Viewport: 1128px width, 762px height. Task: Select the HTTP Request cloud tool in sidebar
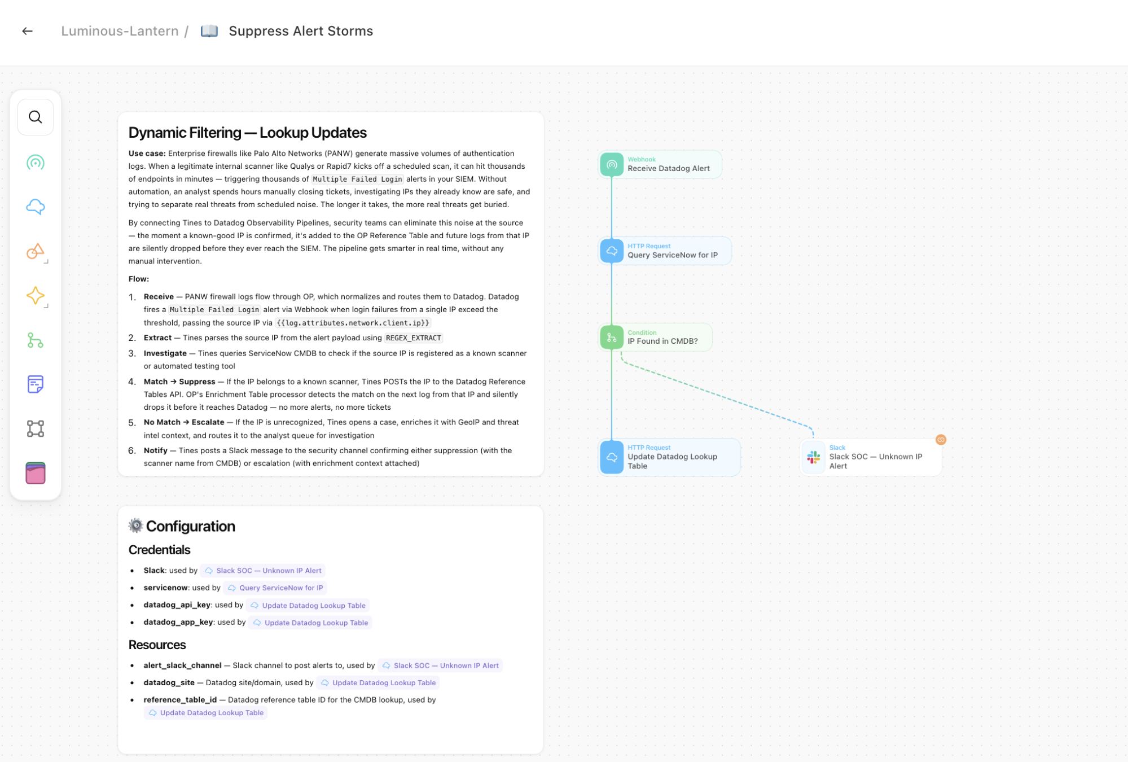(x=36, y=207)
